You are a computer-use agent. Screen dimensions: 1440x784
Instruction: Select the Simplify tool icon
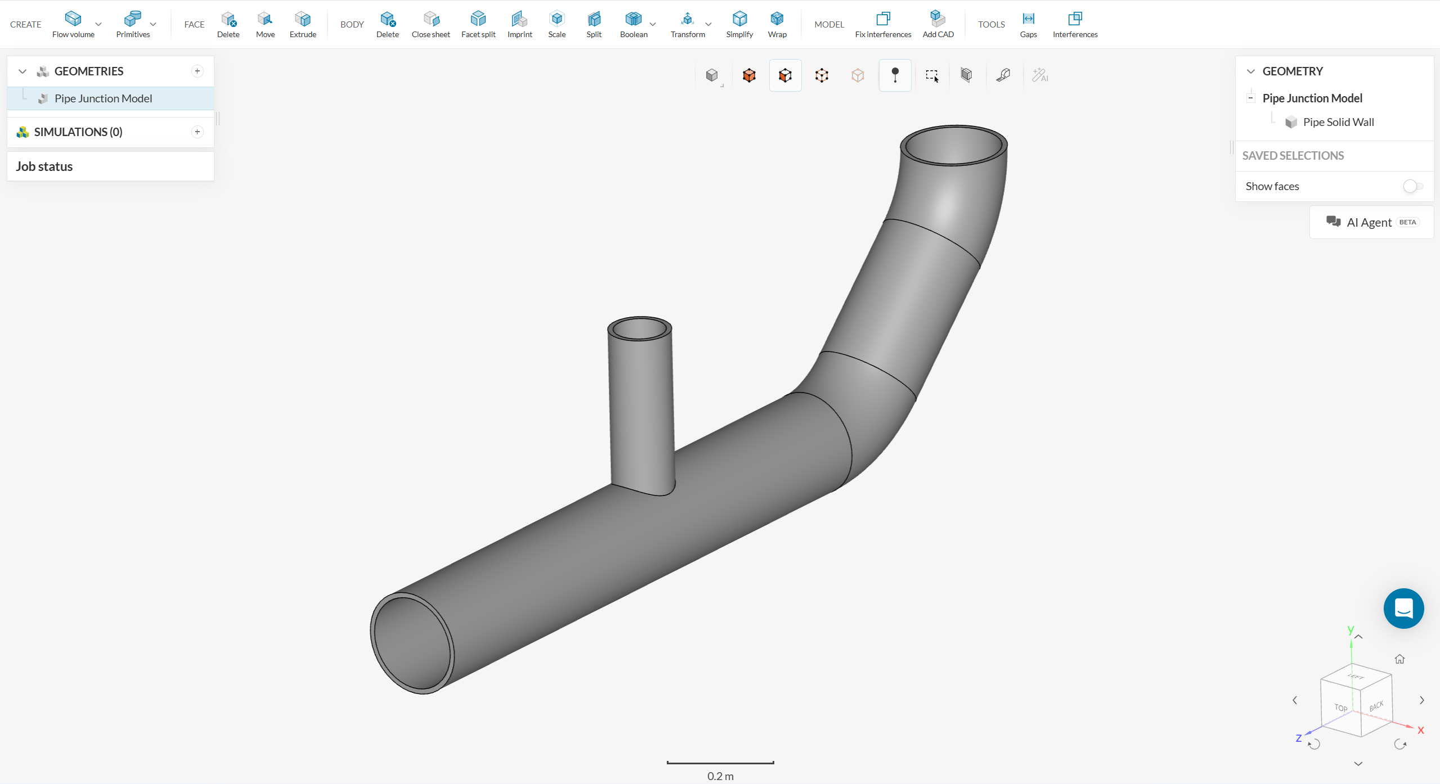(x=739, y=19)
